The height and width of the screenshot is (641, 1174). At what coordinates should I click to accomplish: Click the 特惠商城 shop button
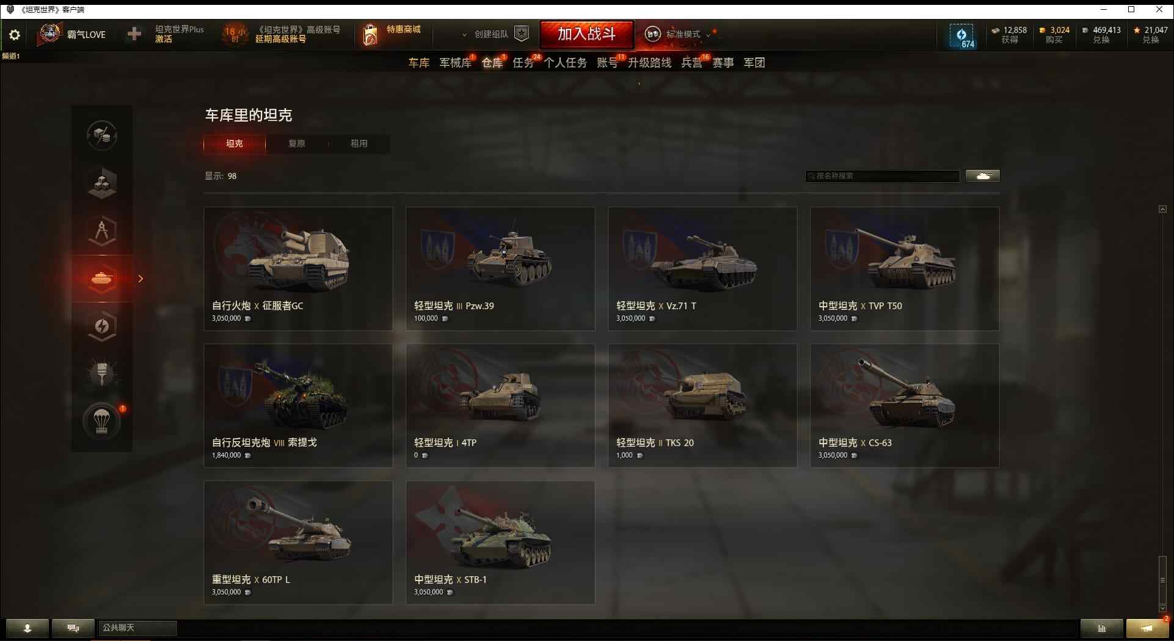click(x=392, y=34)
